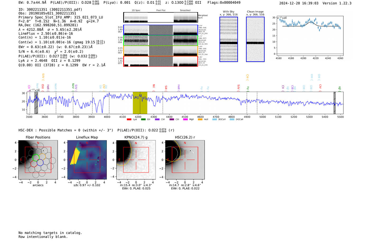370x251 pixels.
Task: Click the EWr: 0, PLAE: 0.025 caption
Action: tap(136, 188)
